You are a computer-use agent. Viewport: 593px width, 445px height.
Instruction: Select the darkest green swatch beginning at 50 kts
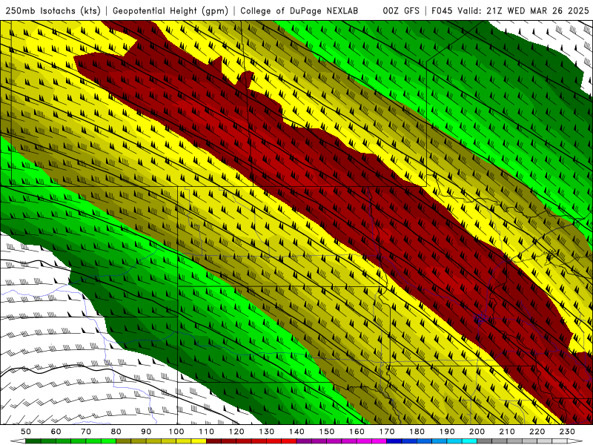point(33,441)
